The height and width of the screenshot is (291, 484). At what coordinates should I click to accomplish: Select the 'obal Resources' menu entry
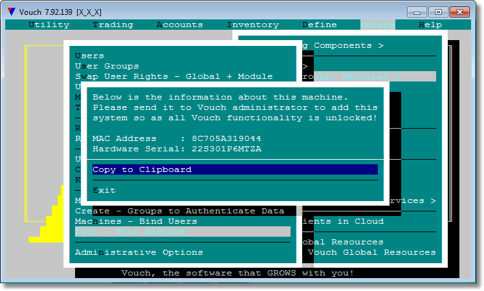343,242
